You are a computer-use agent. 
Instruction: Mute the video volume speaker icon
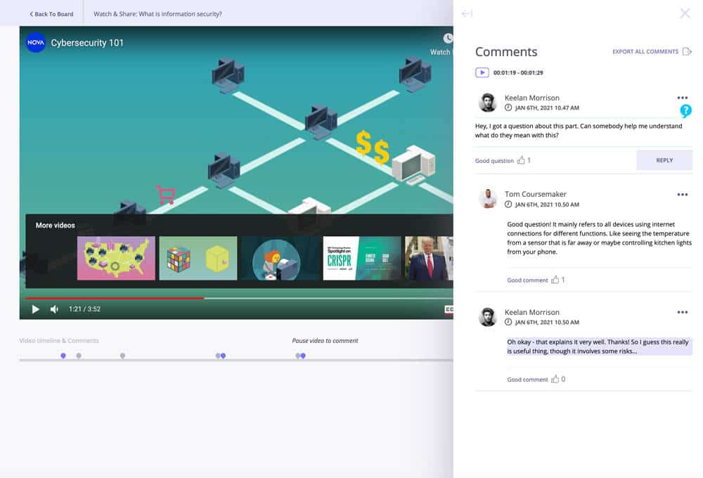click(x=55, y=309)
